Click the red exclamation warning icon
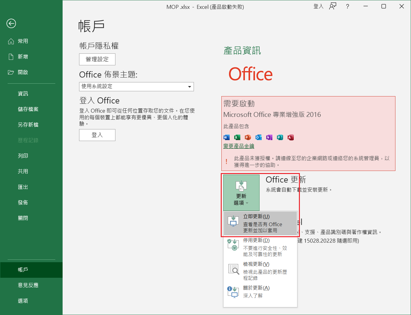The image size is (411, 315). 226,161
